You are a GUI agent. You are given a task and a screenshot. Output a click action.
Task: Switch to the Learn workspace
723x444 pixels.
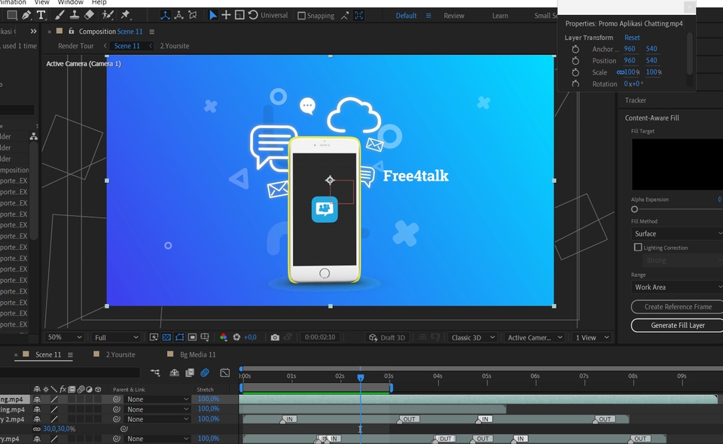click(500, 16)
